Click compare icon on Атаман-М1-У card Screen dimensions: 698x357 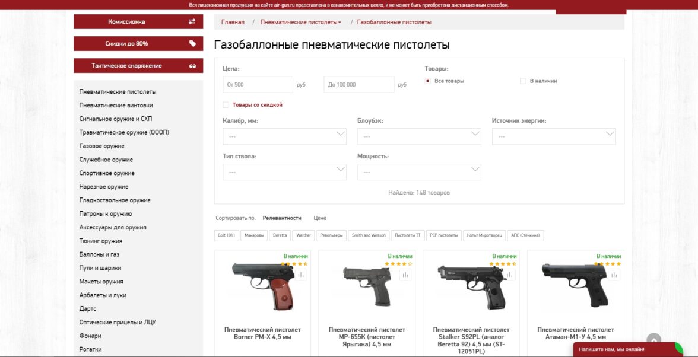tap(614, 275)
